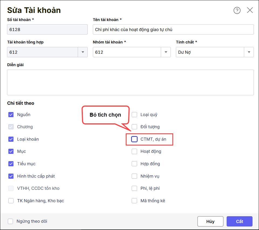Click the help question mark icon
Screen dimensions: 259x230
(237, 11)
